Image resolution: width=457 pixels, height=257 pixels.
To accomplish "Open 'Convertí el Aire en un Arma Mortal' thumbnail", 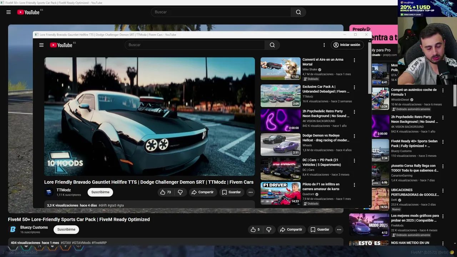I will [x=281, y=69].
